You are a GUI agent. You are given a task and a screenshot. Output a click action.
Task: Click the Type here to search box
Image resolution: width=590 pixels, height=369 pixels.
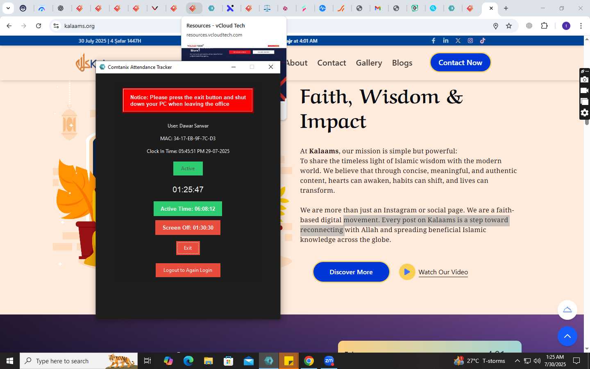click(79, 361)
